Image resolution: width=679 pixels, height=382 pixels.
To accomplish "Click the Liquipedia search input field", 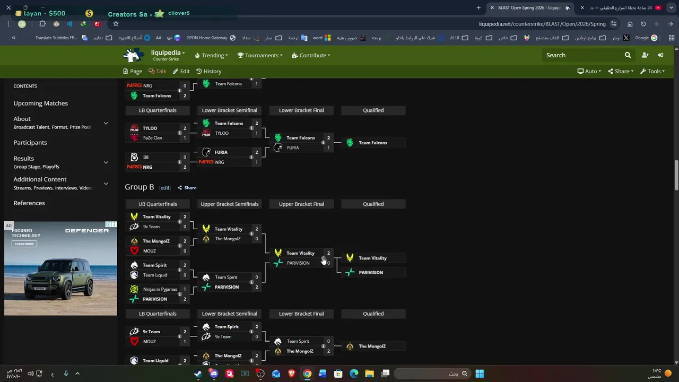I will pyautogui.click(x=582, y=55).
